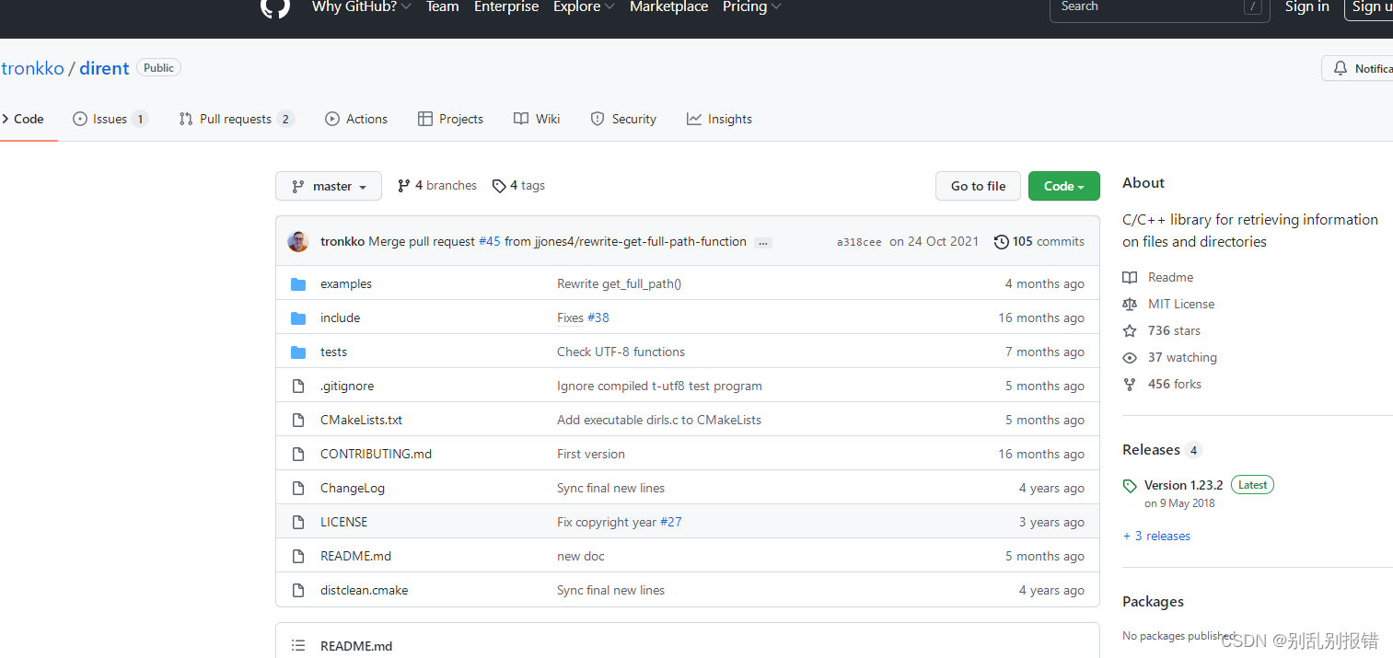
Task: Click the tag icon next to 4 tags
Action: (x=499, y=185)
